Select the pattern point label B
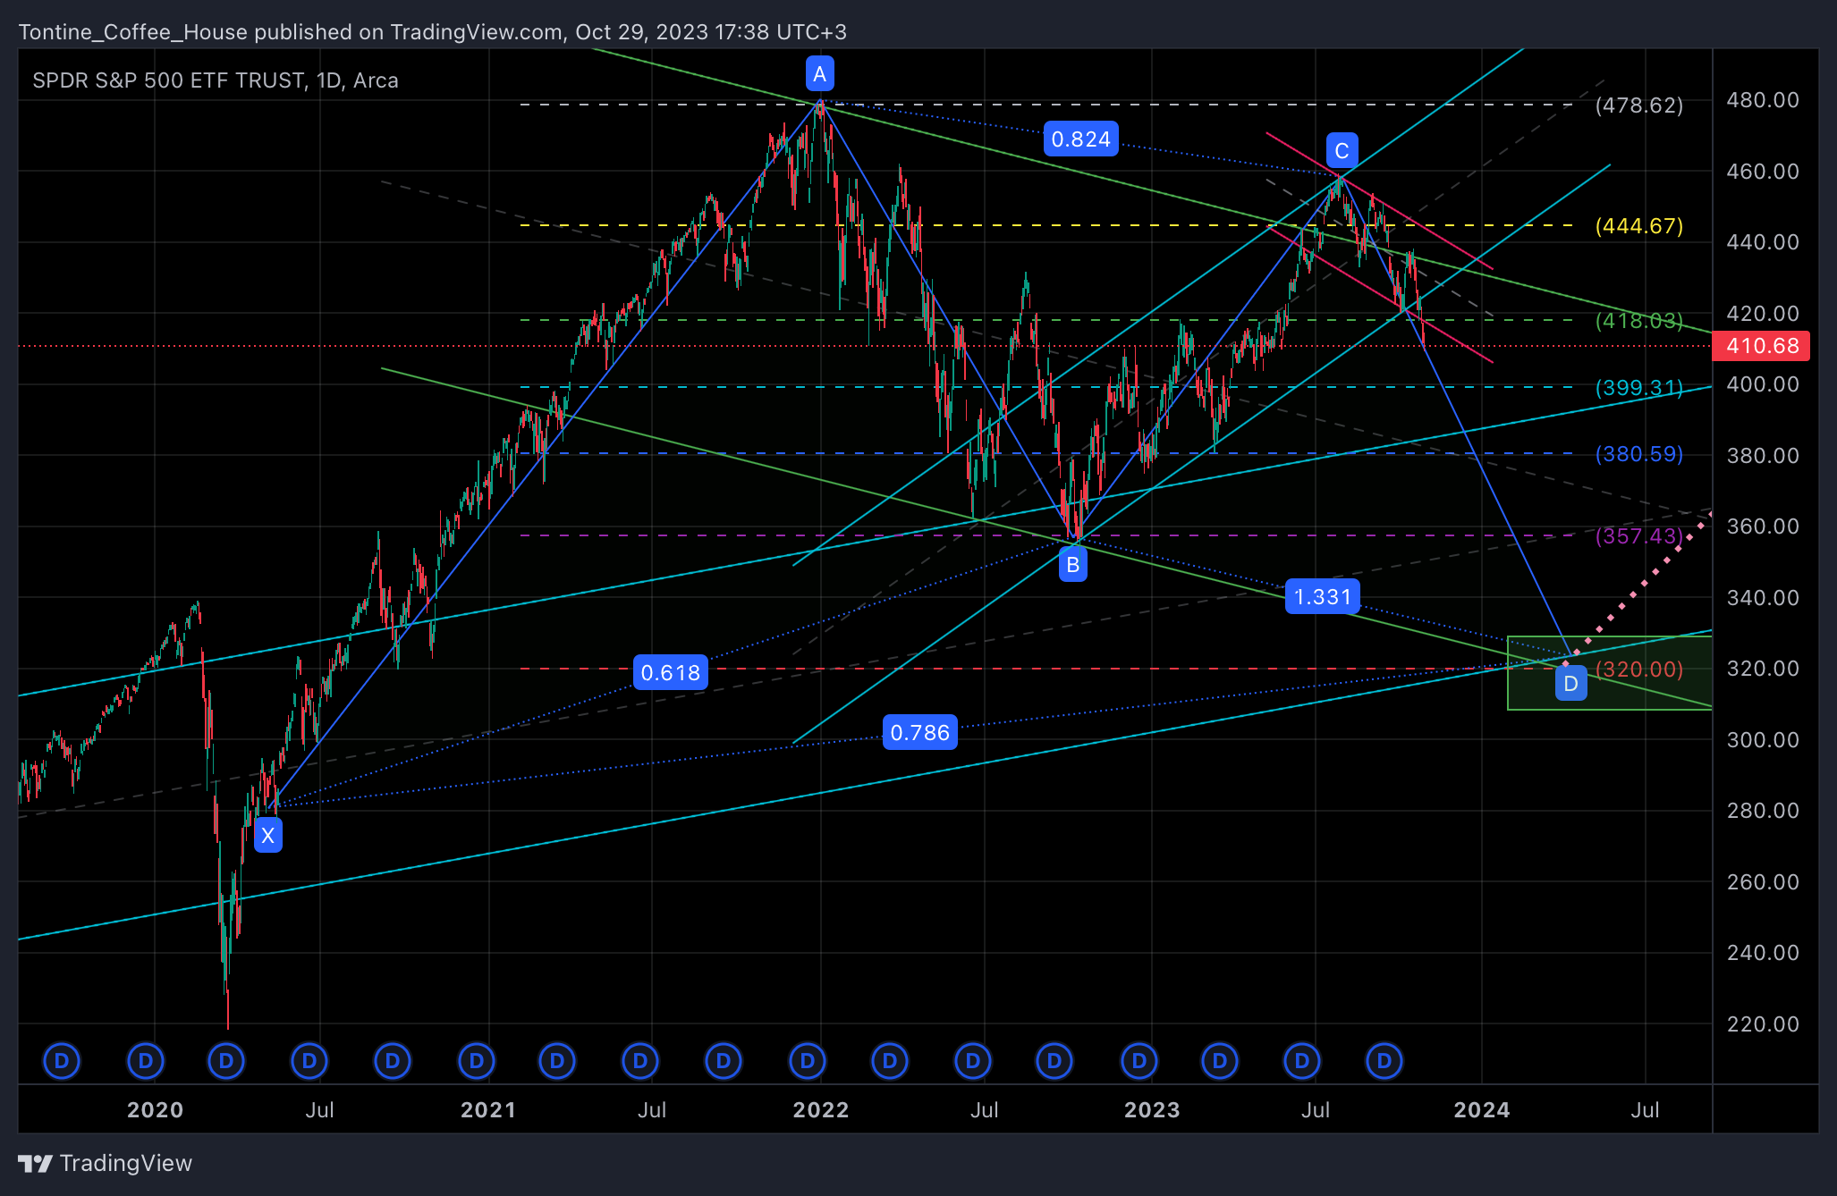 tap(1072, 564)
